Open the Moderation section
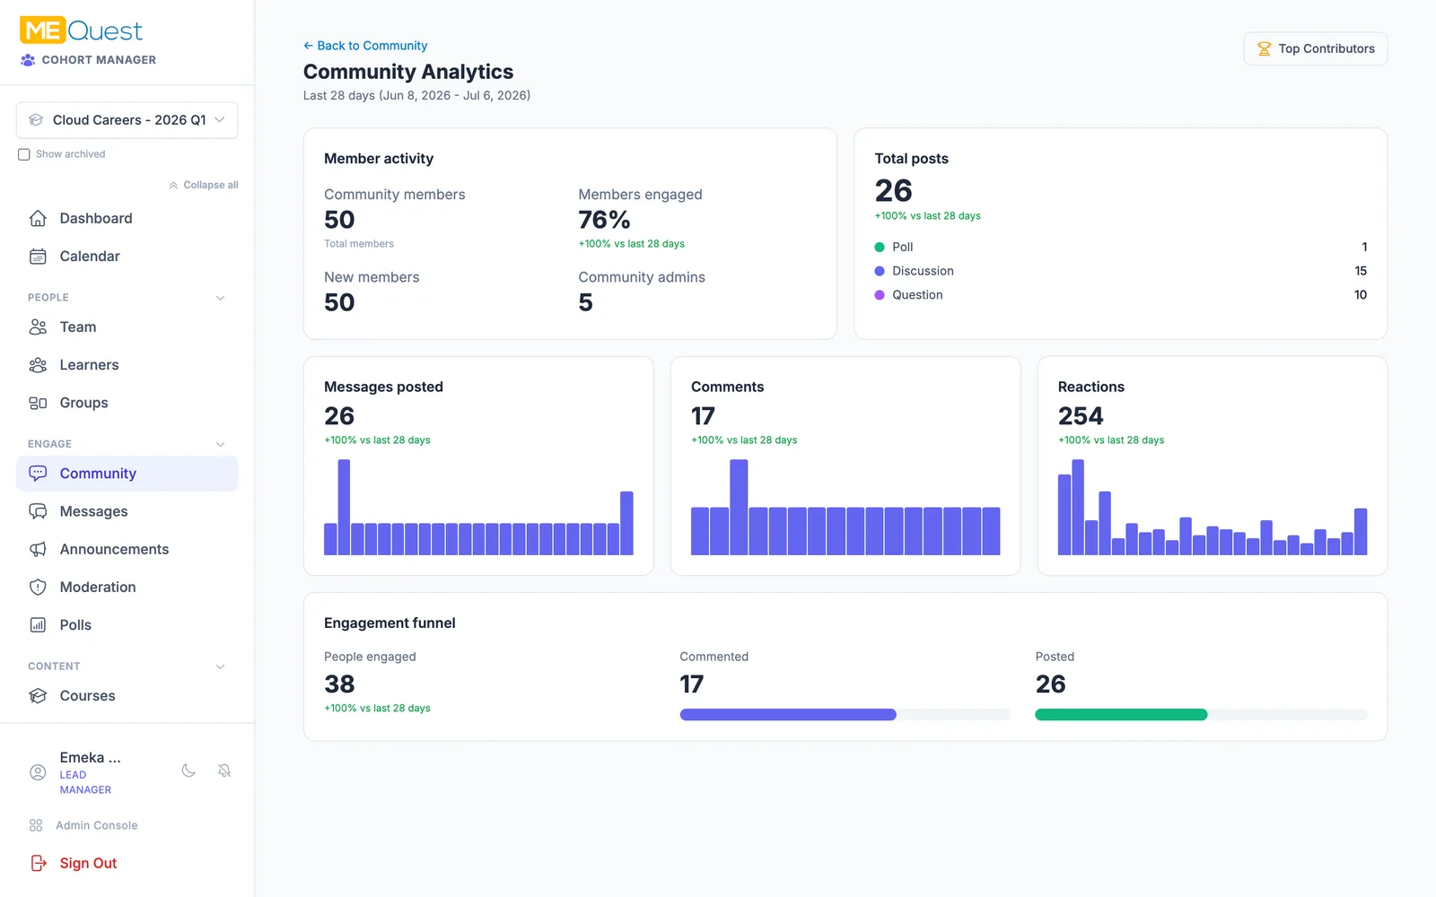This screenshot has height=897, width=1436. tap(127, 588)
